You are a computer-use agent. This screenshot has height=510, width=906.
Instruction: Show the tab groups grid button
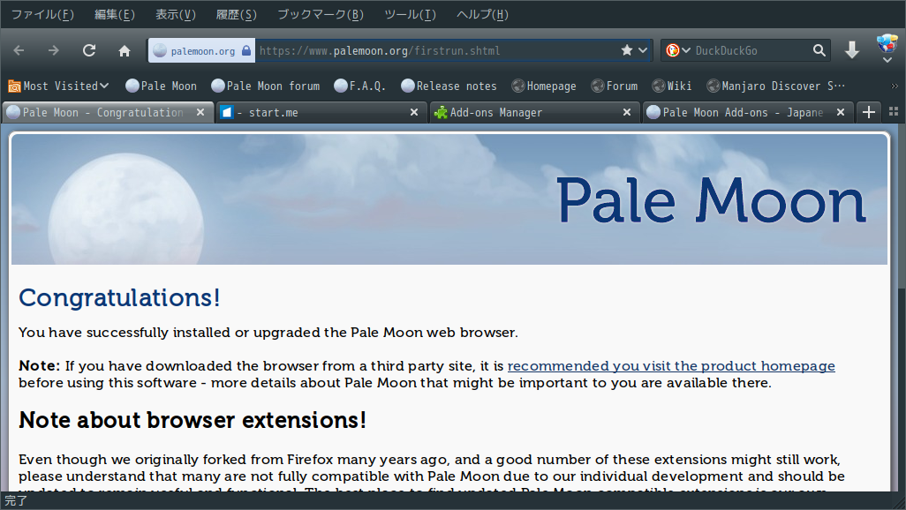click(x=894, y=112)
